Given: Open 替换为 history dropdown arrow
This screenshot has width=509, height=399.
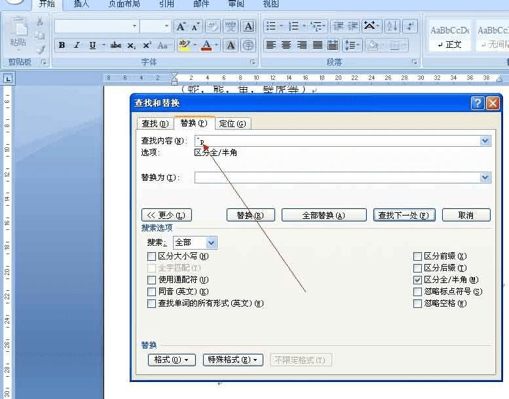Looking at the screenshot, I should 485,178.
